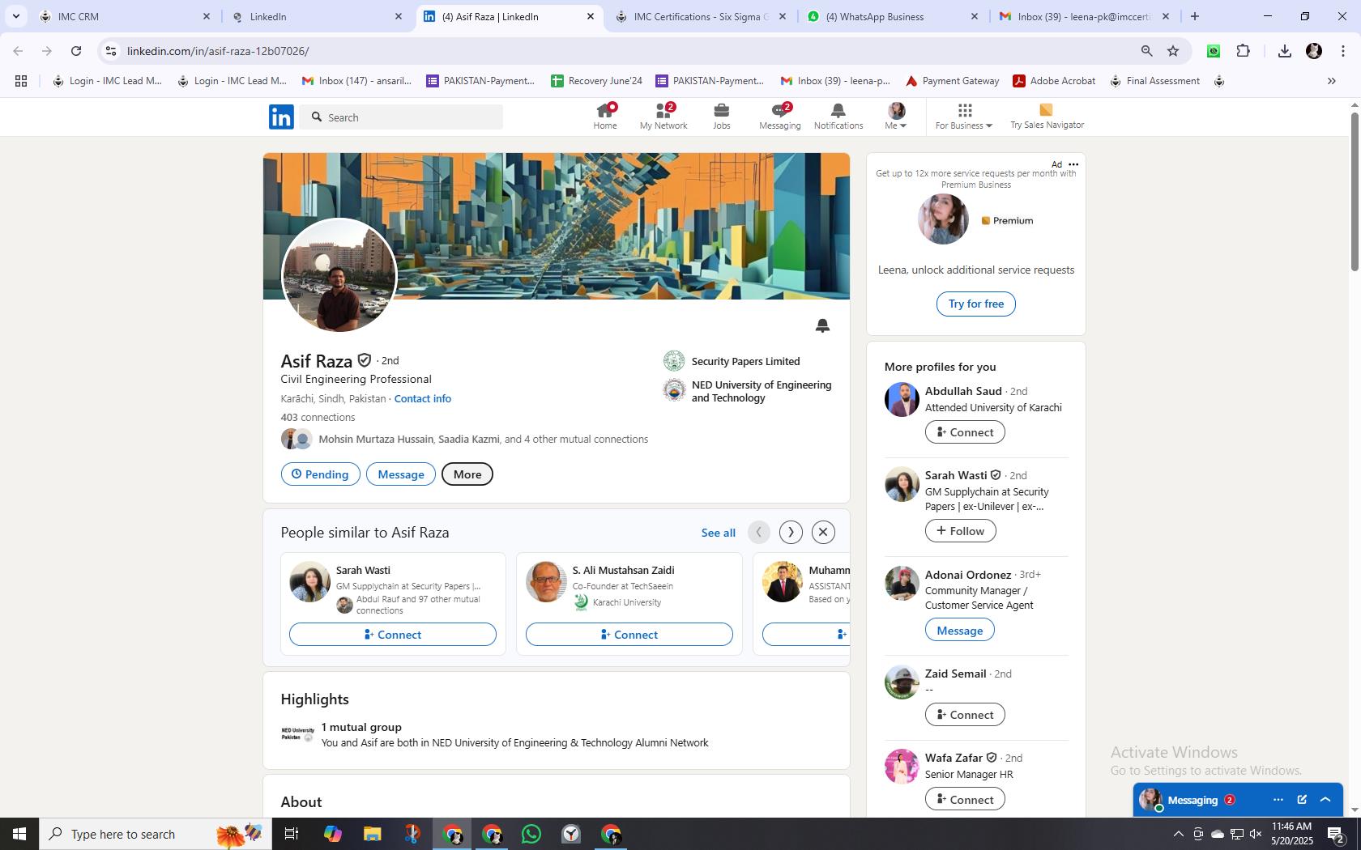Dismiss People similar to Asif Raza section
Image resolution: width=1361 pixels, height=850 pixels.
823,532
